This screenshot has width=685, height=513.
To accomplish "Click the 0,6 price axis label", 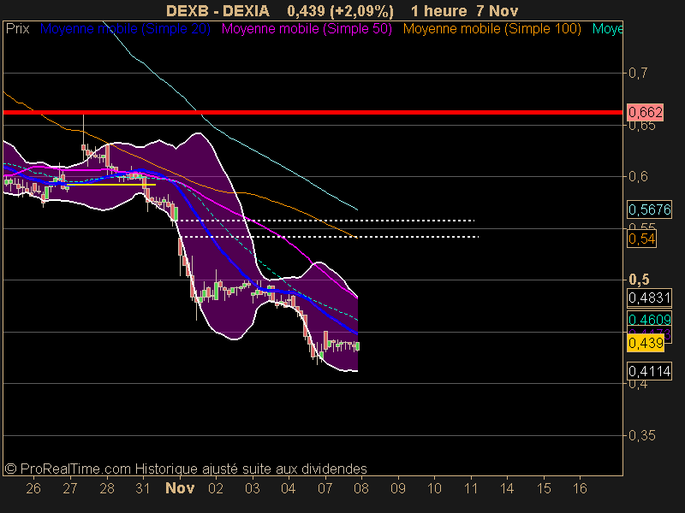I will point(637,177).
